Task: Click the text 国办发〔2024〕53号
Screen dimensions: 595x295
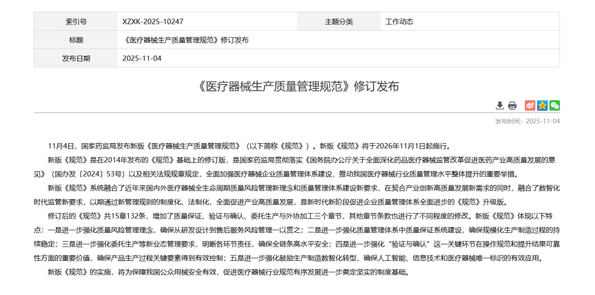Action: (89, 174)
